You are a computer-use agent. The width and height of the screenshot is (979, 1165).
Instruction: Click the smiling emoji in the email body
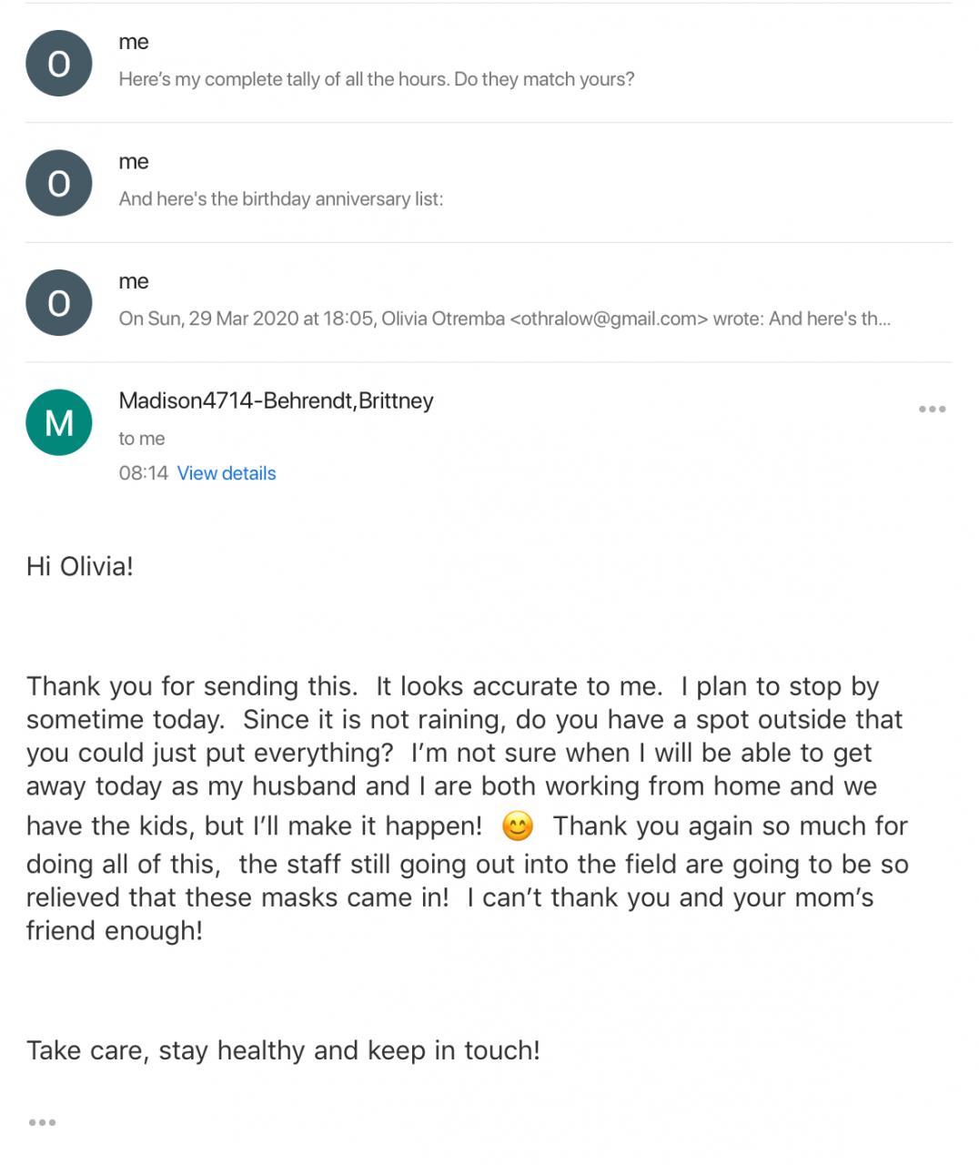(x=518, y=826)
